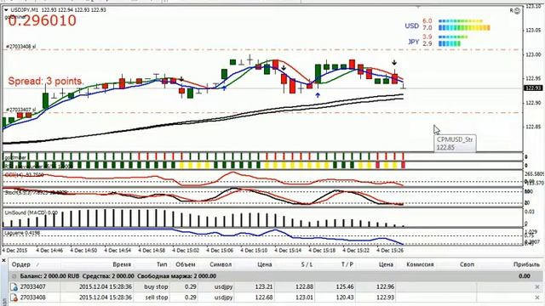Click the 'sell stop' type cell
The width and height of the screenshot is (545, 306).
click(x=157, y=297)
